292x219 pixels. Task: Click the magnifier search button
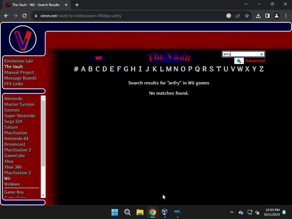239,61
